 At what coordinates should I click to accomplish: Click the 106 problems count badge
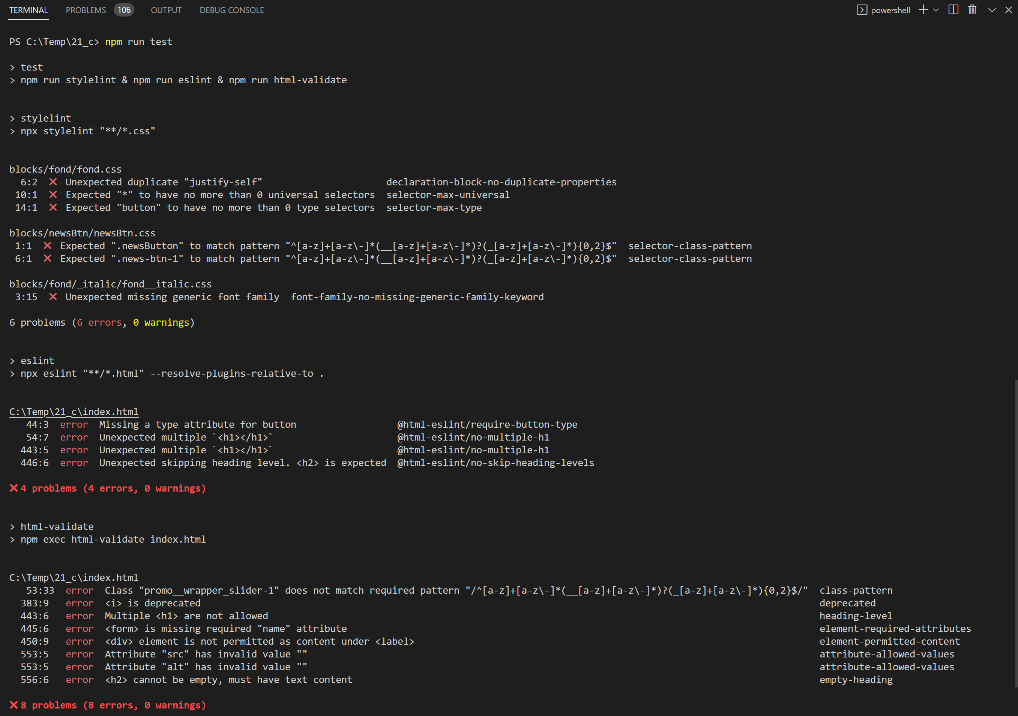[124, 10]
